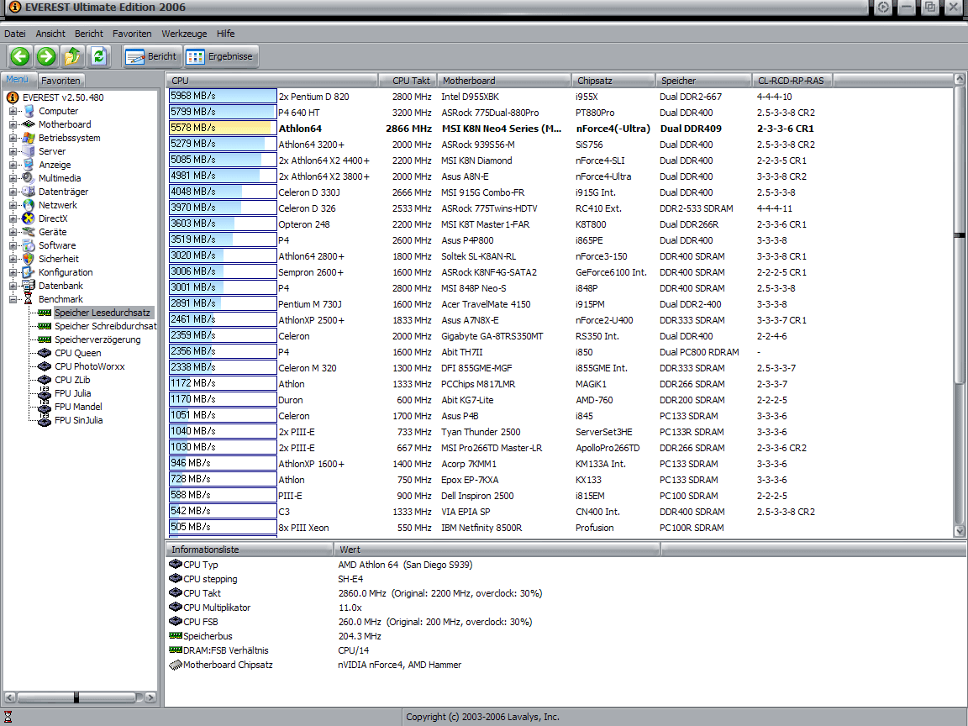The width and height of the screenshot is (968, 726).
Task: Select FPU Mandel benchmark
Action: click(x=78, y=407)
